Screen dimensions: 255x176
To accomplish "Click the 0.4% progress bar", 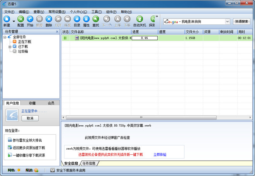I will click(x=144, y=38).
